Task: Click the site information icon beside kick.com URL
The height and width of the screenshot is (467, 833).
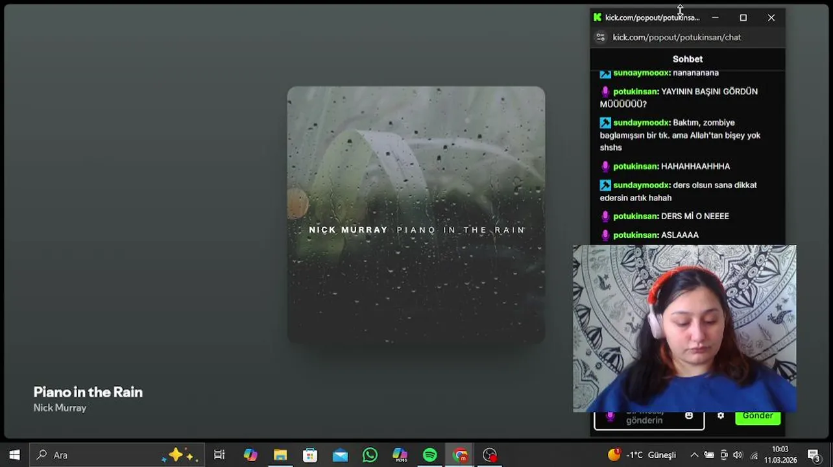Action: coord(601,37)
